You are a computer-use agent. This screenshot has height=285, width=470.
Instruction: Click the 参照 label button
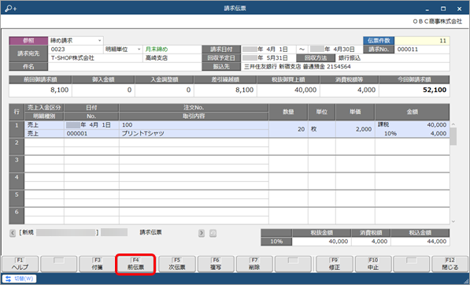click(28, 40)
